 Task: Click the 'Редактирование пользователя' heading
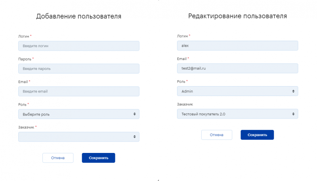[x=237, y=16]
